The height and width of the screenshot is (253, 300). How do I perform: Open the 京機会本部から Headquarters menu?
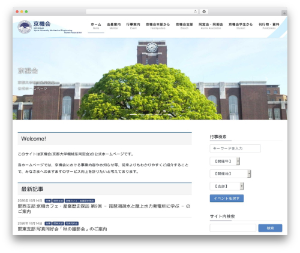(158, 26)
